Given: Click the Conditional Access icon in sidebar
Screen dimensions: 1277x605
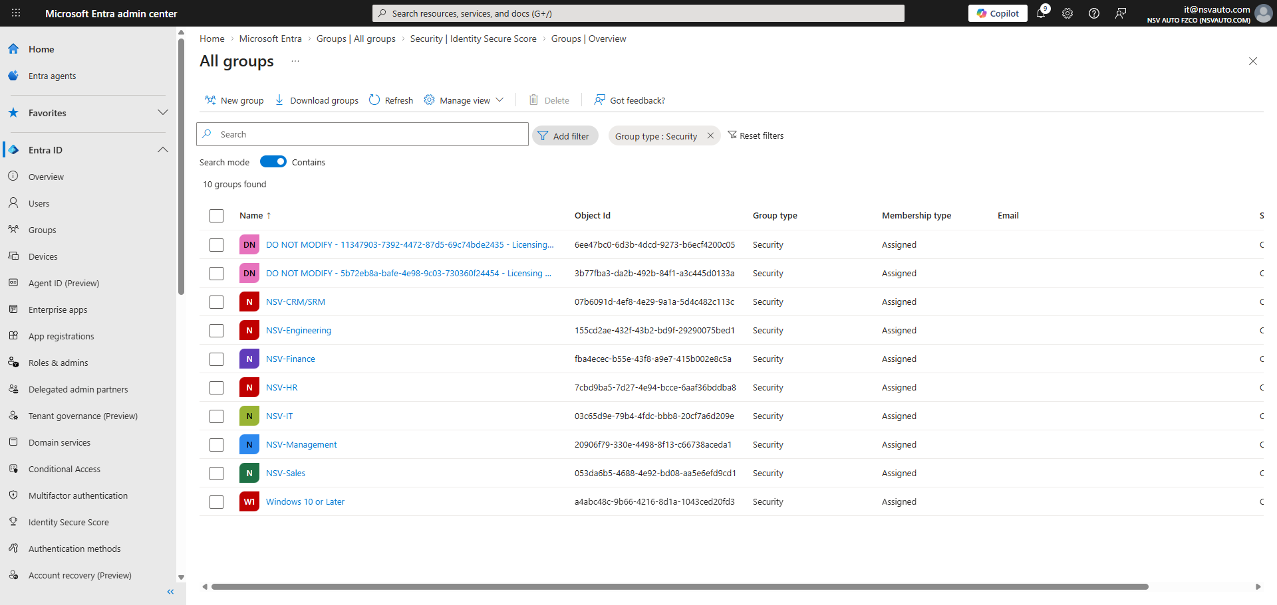Looking at the screenshot, I should point(13,469).
